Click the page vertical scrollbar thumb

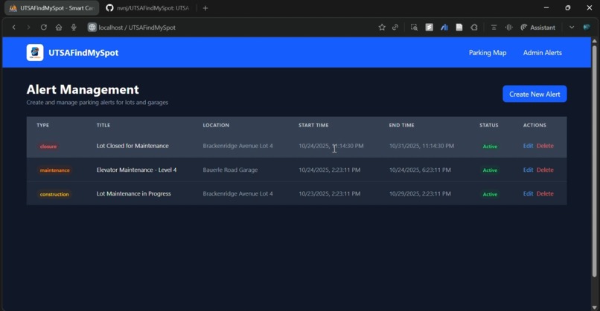pyautogui.click(x=594, y=161)
